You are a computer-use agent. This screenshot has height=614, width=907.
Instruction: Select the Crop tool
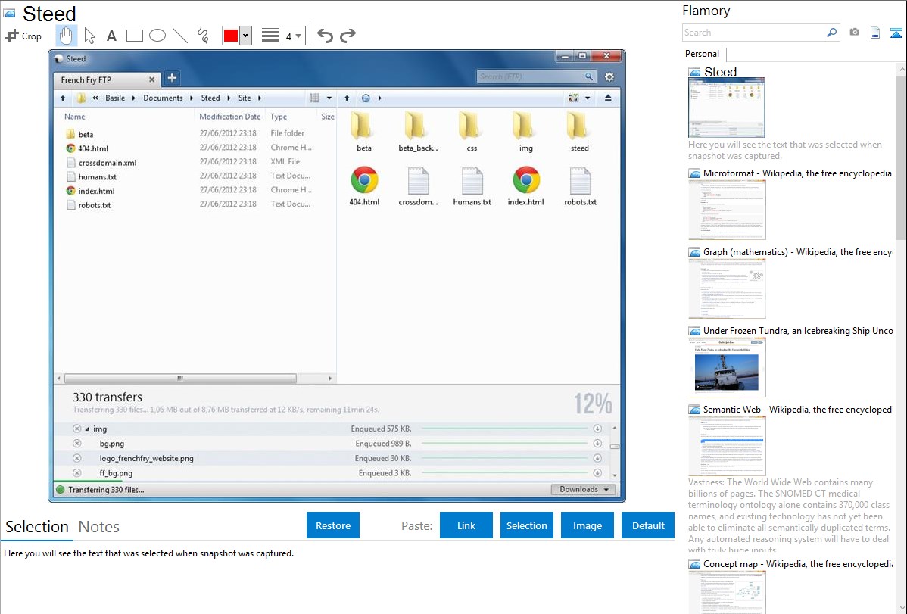(23, 36)
